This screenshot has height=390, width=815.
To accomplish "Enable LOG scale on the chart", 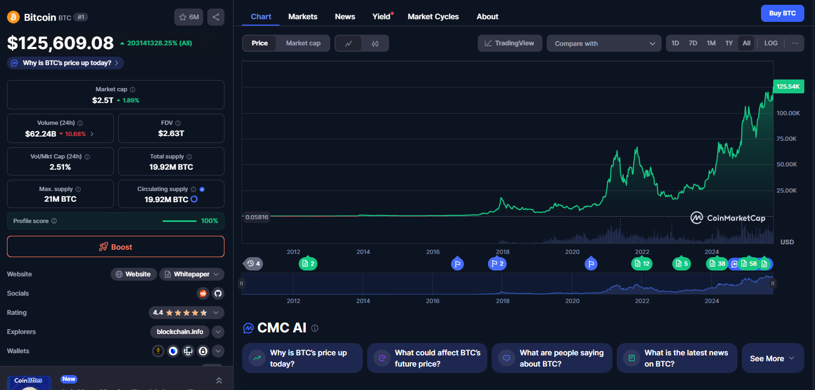I will (x=771, y=43).
